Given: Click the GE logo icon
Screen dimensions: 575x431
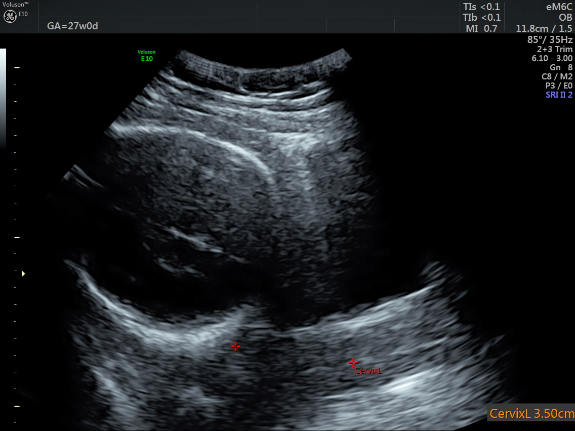Looking at the screenshot, I should (10, 16).
